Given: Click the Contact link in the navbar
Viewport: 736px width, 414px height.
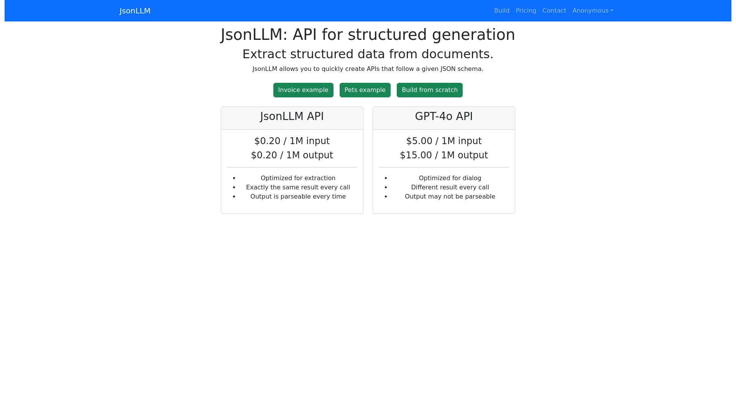Looking at the screenshot, I should pos(554,10).
